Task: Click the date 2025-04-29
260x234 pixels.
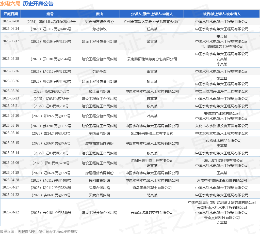Action: tap(11, 172)
